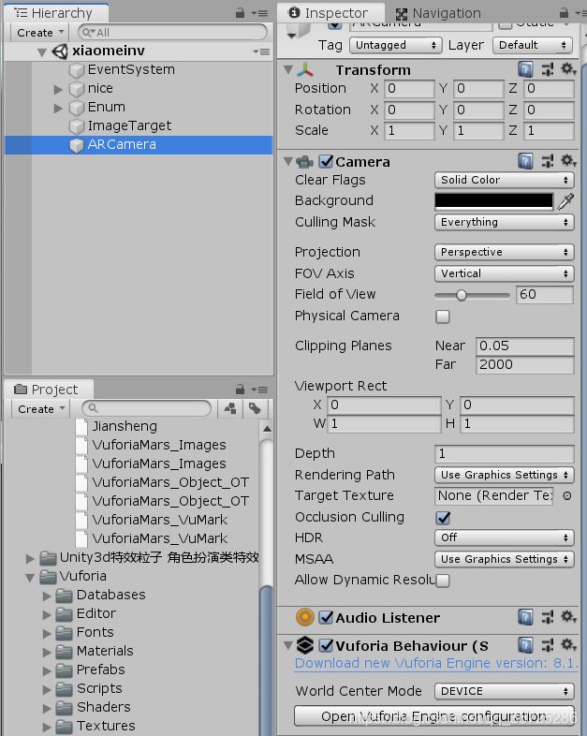Screen dimensions: 587x736
Task: Expand the Databases folder
Action: [x=47, y=596]
